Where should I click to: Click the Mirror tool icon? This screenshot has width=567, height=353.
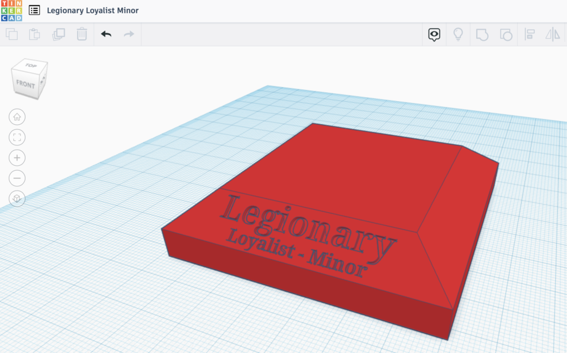tap(553, 35)
